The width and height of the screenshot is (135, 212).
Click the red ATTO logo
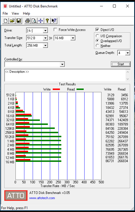[16, 195]
